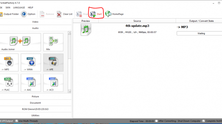222x124 pixels.
Task: Click the E:\FFOutput path in status bar
Action: pos(7,121)
